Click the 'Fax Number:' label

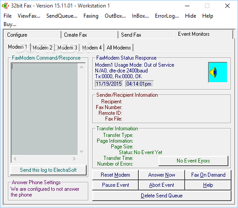tap(109, 107)
